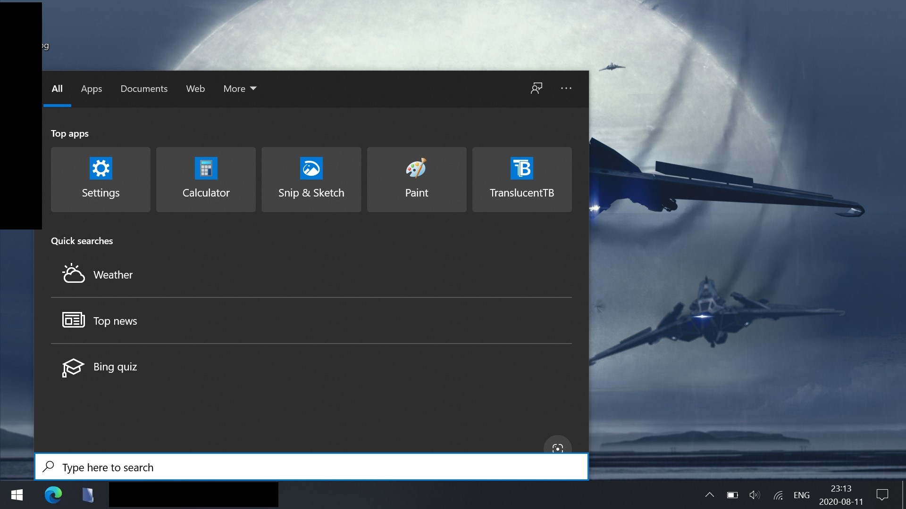Open the volume control in system tray

pos(754,495)
